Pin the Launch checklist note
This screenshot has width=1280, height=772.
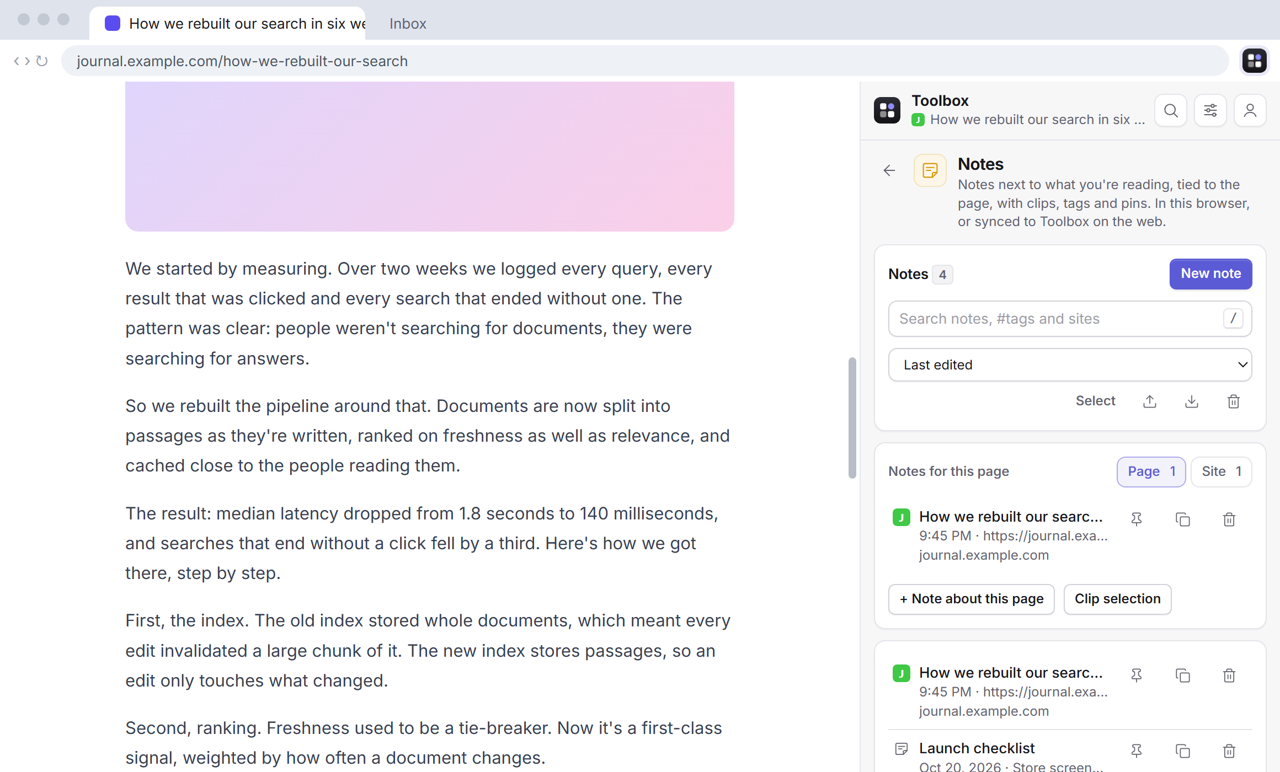[x=1137, y=751]
